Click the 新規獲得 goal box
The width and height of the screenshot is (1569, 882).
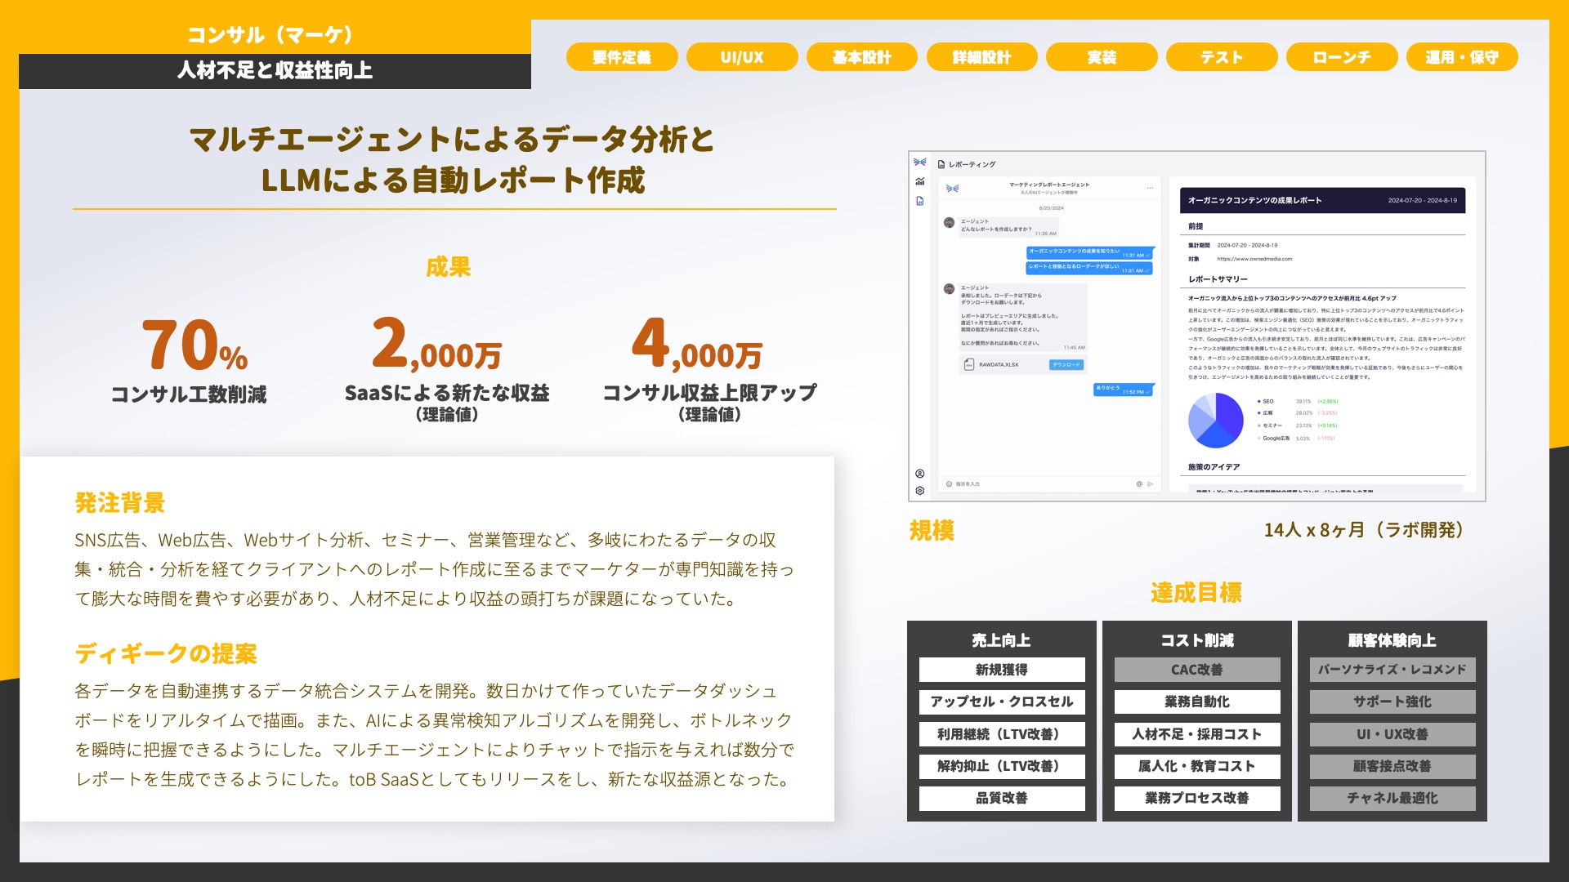[1002, 670]
